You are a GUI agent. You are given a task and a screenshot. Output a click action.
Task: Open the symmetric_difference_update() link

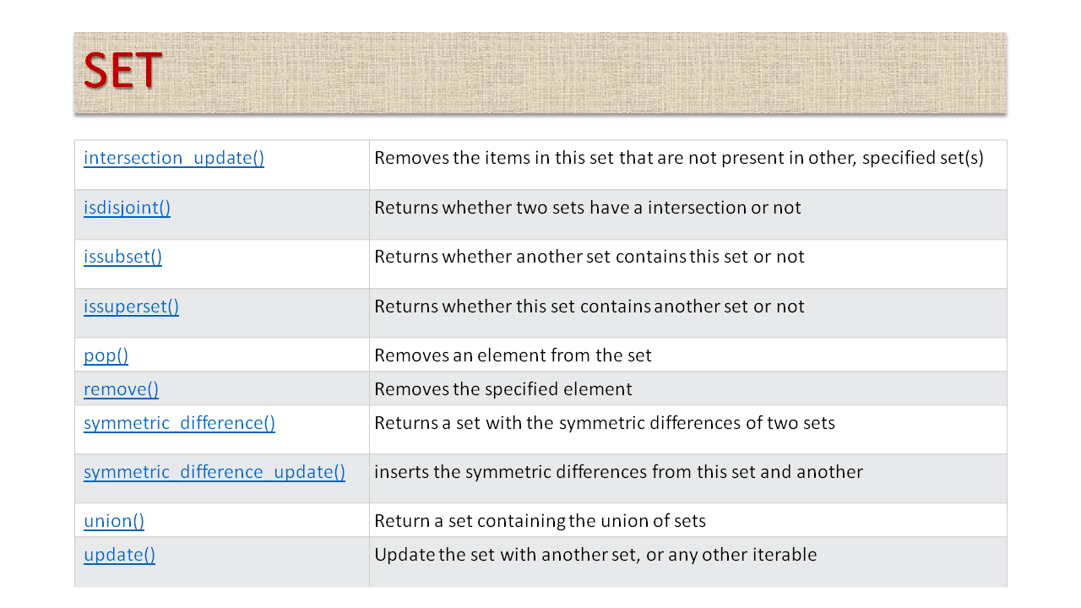[x=215, y=472]
